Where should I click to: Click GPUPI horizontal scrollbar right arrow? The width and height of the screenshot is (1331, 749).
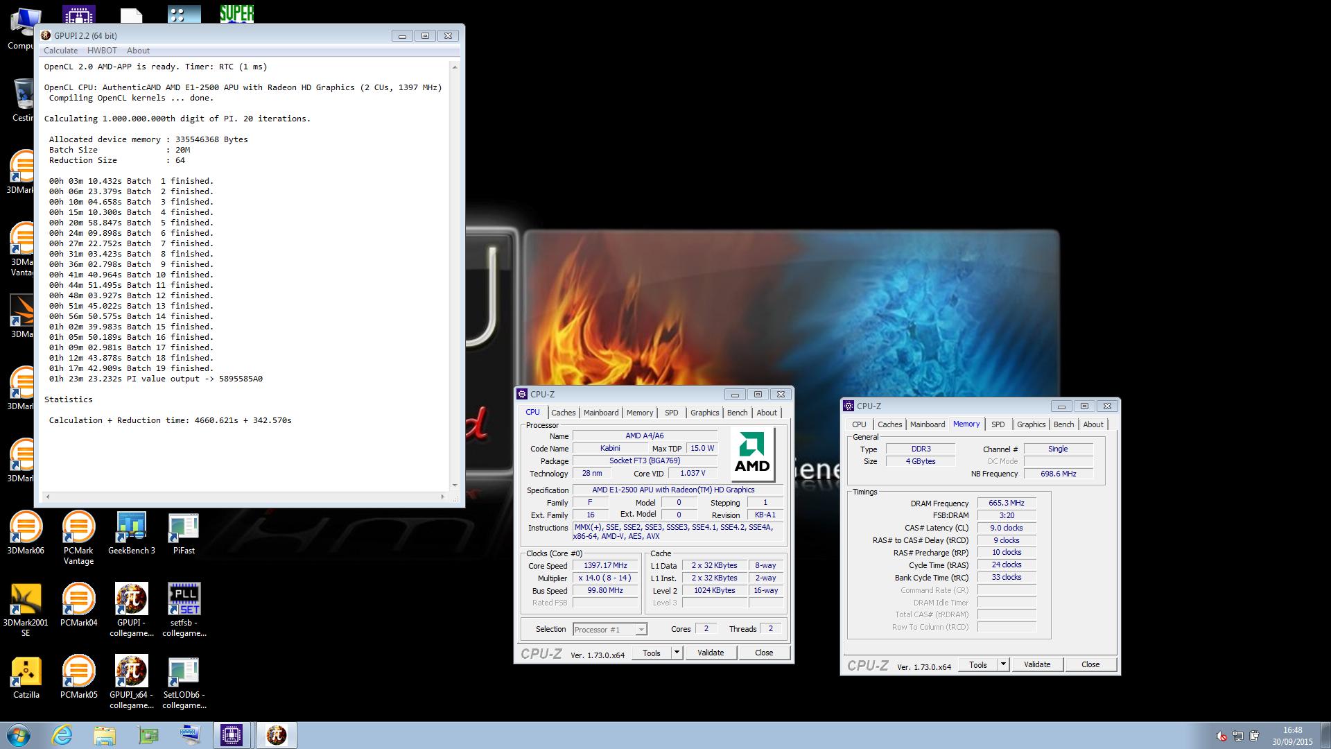(442, 497)
